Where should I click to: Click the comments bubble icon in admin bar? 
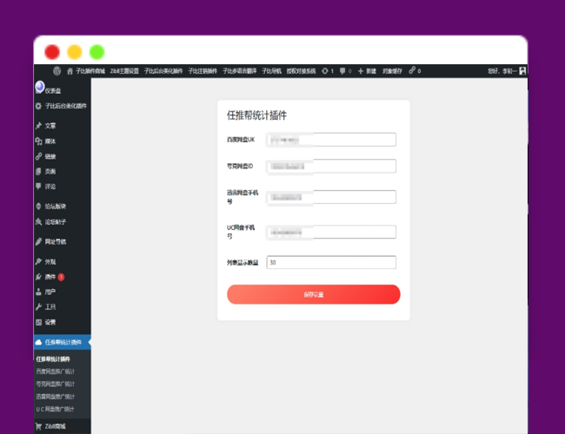tap(342, 71)
